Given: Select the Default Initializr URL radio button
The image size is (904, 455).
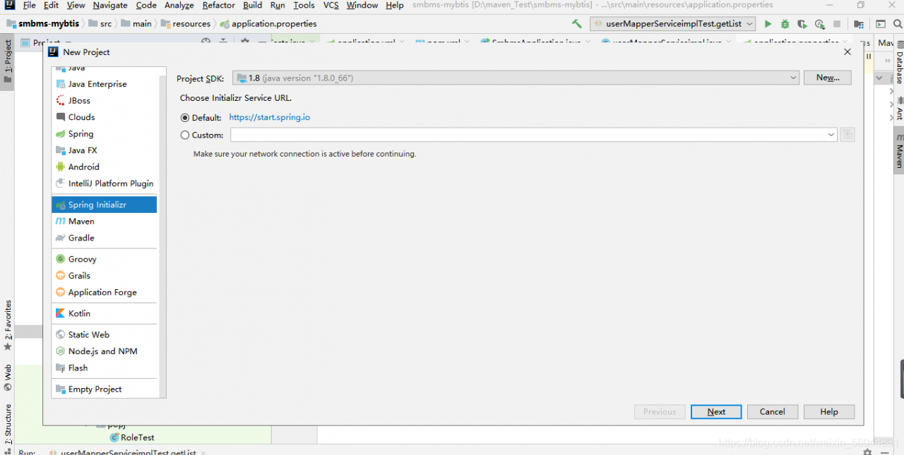Looking at the screenshot, I should [185, 118].
